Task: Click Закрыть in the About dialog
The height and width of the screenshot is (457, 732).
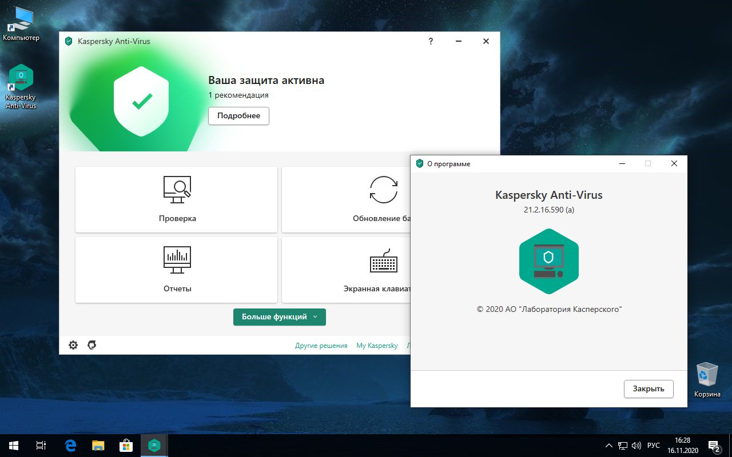Action: point(649,389)
